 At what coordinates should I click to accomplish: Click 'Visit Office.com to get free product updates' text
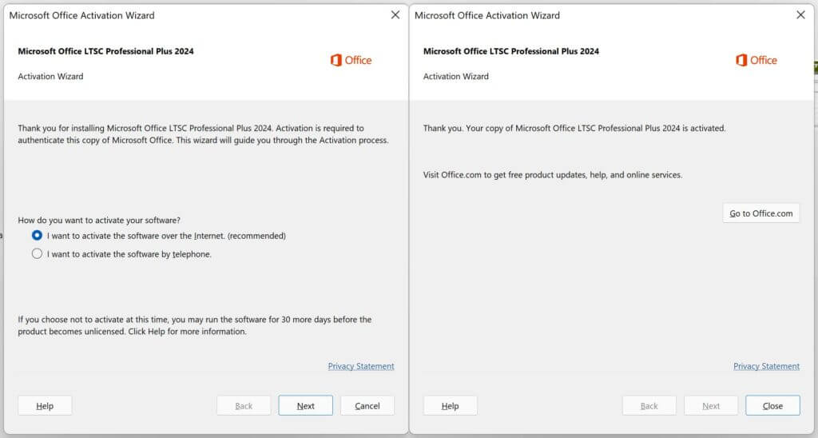pos(553,175)
